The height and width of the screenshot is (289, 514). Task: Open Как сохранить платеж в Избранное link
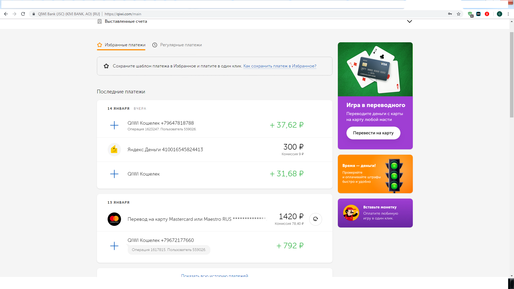click(280, 66)
